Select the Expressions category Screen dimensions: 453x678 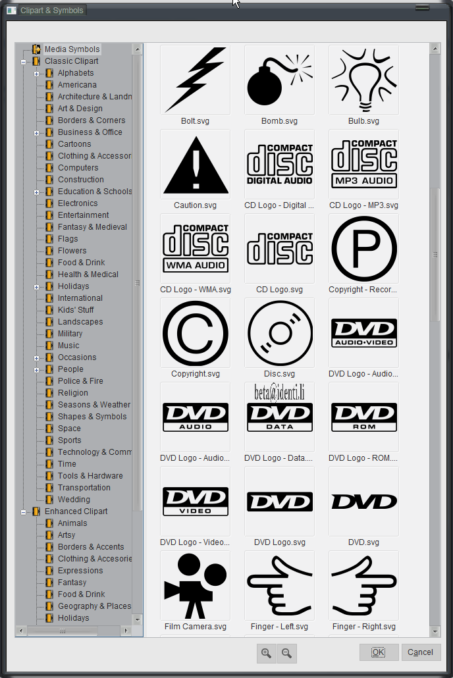(x=80, y=571)
